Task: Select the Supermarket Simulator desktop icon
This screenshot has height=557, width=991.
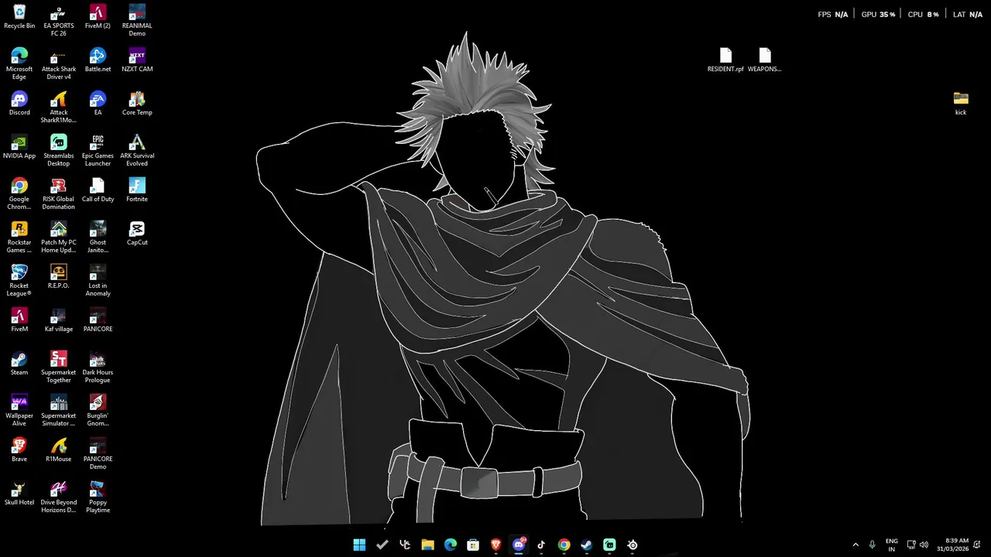Action: pos(59,411)
